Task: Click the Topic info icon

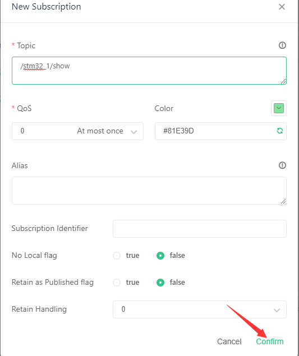Action: tap(282, 45)
